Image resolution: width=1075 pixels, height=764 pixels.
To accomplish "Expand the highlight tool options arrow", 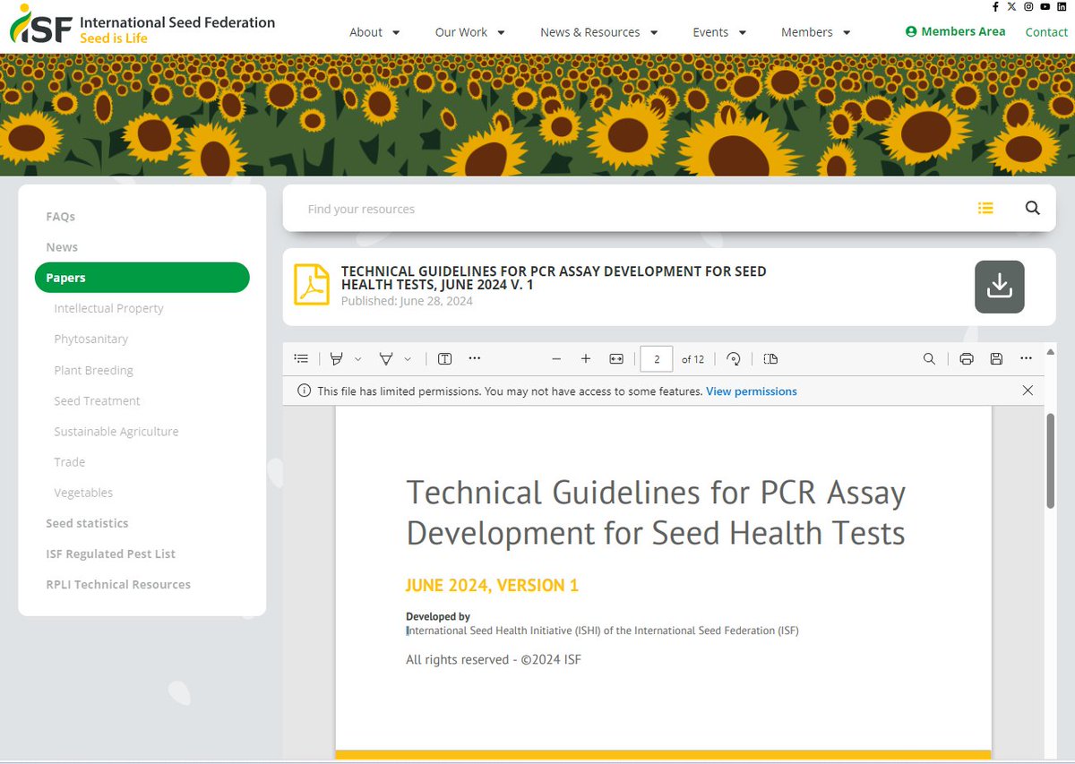I will pos(358,359).
